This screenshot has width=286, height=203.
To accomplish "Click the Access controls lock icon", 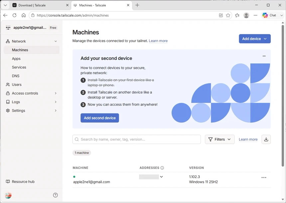I will tap(8, 93).
